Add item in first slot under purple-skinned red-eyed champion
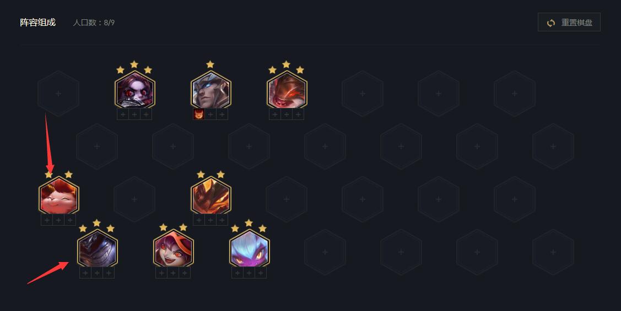Viewport: 621px width, 311px height. (123, 114)
